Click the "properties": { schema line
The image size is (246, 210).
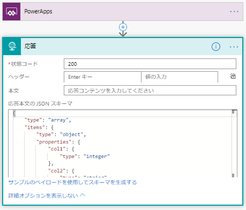coord(58,142)
